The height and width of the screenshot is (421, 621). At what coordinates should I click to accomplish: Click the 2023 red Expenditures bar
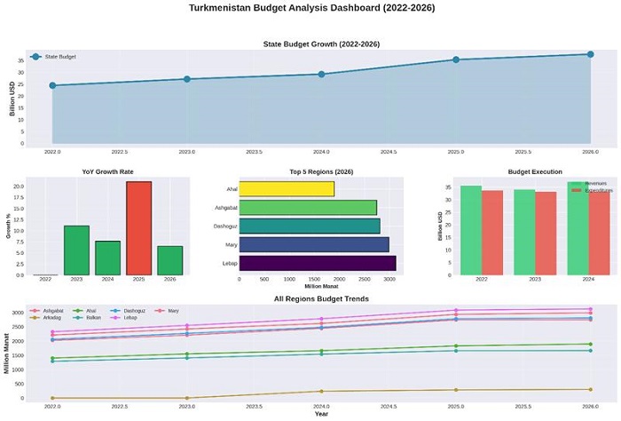pos(546,234)
